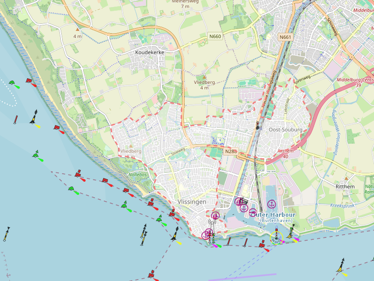Select the yellow-circled light beacon at harbour entrance
The height and width of the screenshot is (281, 374).
[276, 237]
